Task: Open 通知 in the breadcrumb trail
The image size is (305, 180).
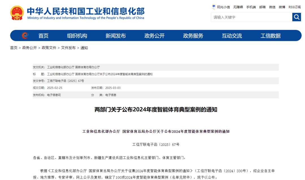Action: click(x=84, y=48)
